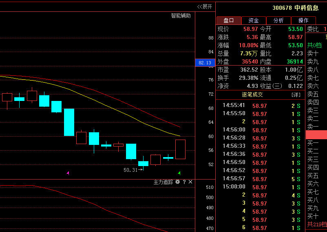
Task: Switch to the 资金 tab
Action: pos(254,20)
